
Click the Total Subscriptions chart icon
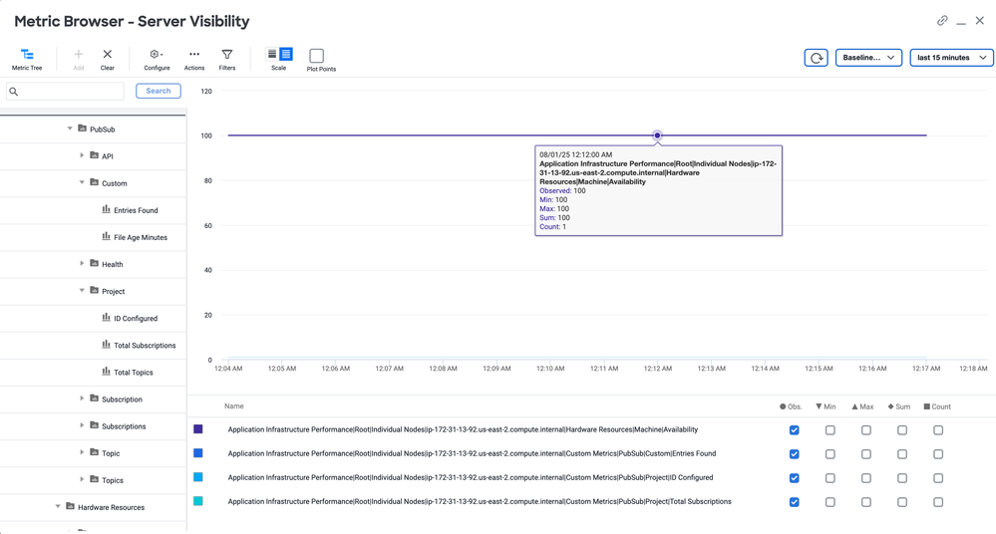point(106,344)
